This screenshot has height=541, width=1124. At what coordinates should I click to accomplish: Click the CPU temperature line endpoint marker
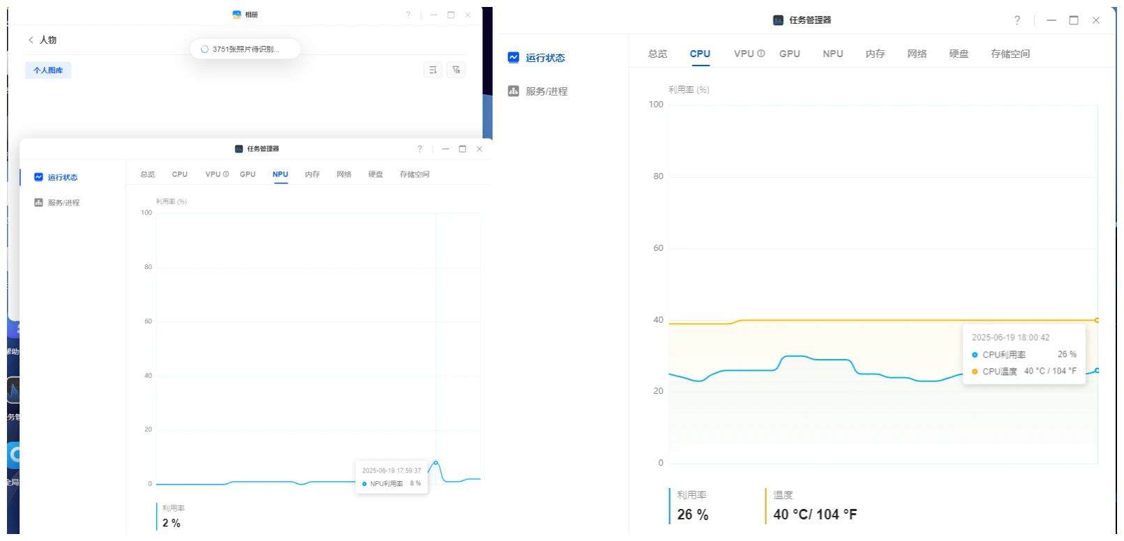coord(1097,320)
